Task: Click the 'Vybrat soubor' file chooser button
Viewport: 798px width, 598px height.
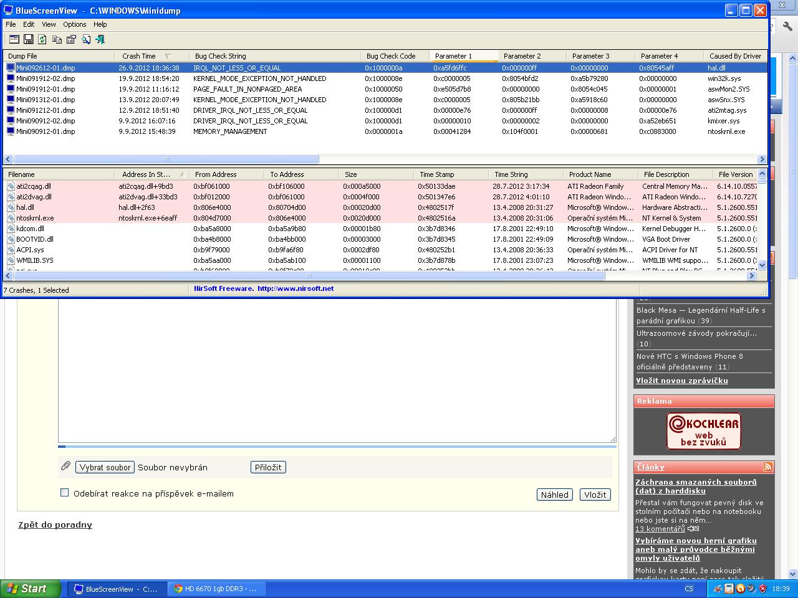Action: (x=105, y=467)
